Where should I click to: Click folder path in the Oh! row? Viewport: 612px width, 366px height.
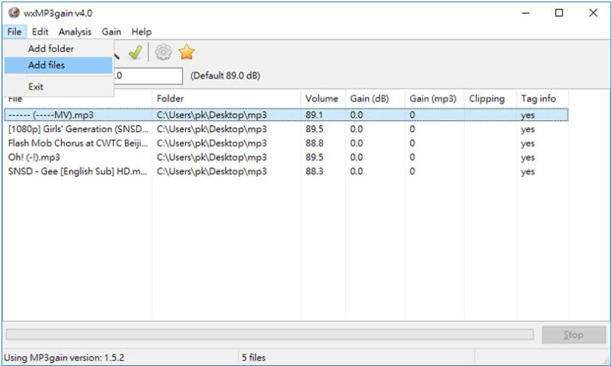click(x=212, y=157)
